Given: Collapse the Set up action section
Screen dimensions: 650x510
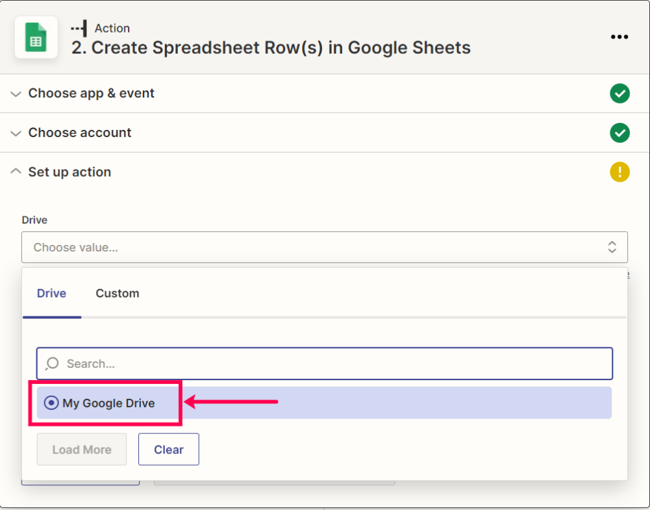Looking at the screenshot, I should point(16,172).
